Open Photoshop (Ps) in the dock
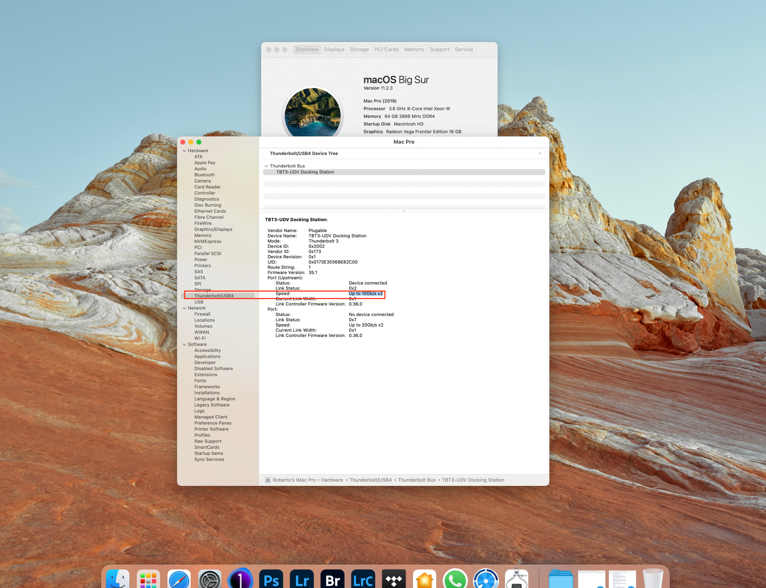Viewport: 766px width, 588px height. (x=271, y=580)
